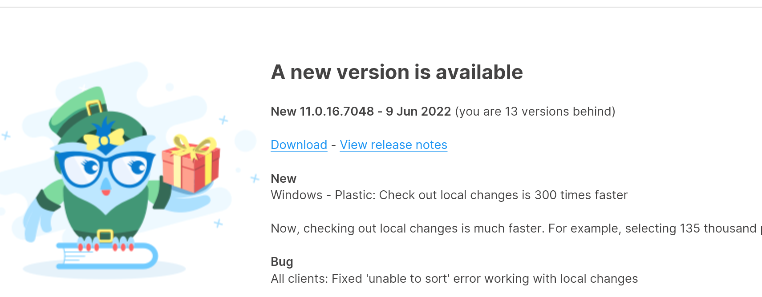Select the version text 'New 11.0.16.7048'
Screen dimensions: 762x297
click(x=322, y=112)
